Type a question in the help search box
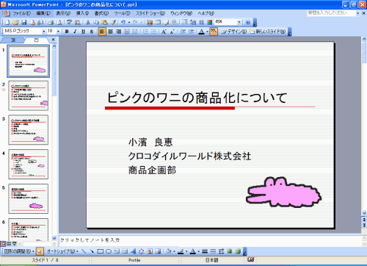367x266 pixels. (331, 13)
